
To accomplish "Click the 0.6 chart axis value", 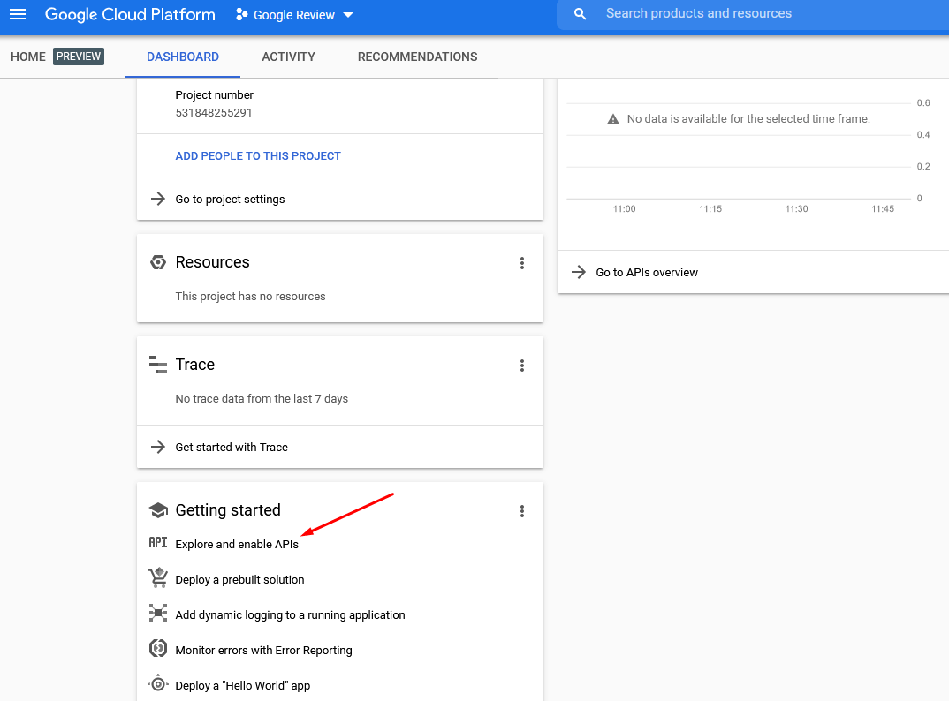I will [923, 102].
